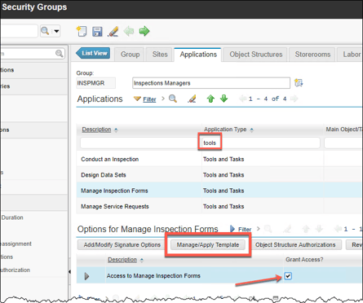Click the Application Type filter field containing tools
Screen dimensions: 363x303
[x=261, y=143]
